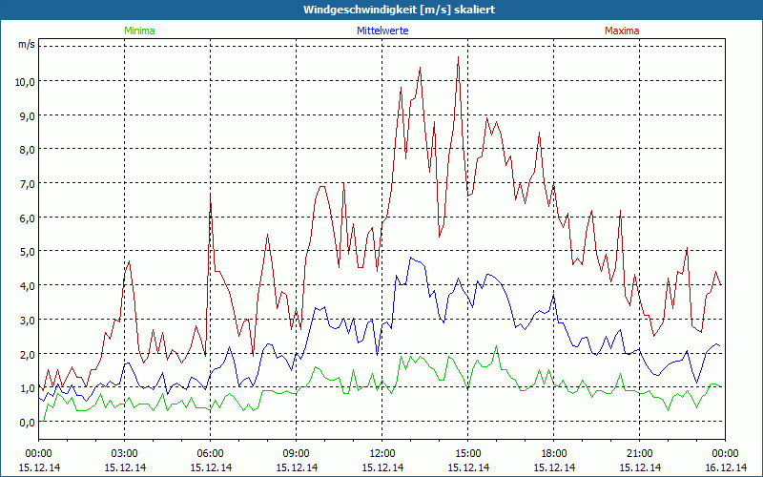Screen dimensions: 763x477
Task: Click the 3,0 y-axis value
Action: point(28,321)
